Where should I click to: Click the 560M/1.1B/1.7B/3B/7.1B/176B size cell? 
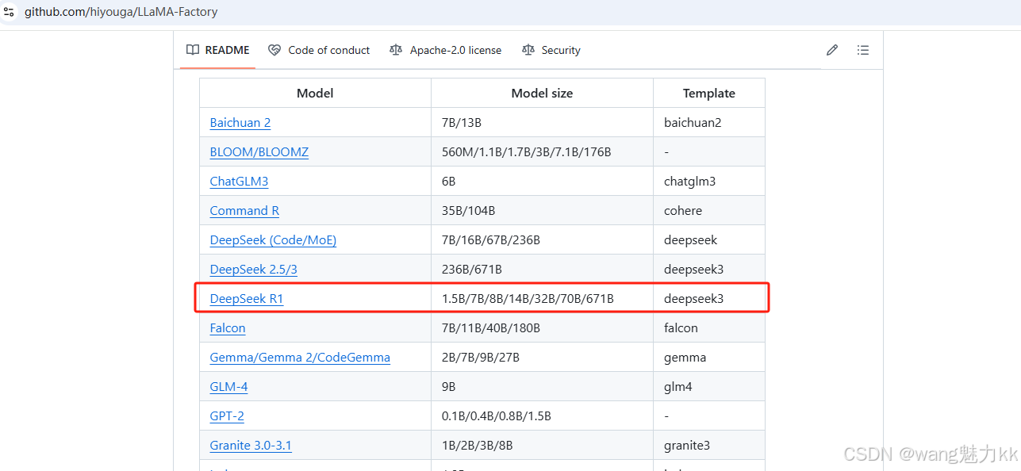[542, 152]
